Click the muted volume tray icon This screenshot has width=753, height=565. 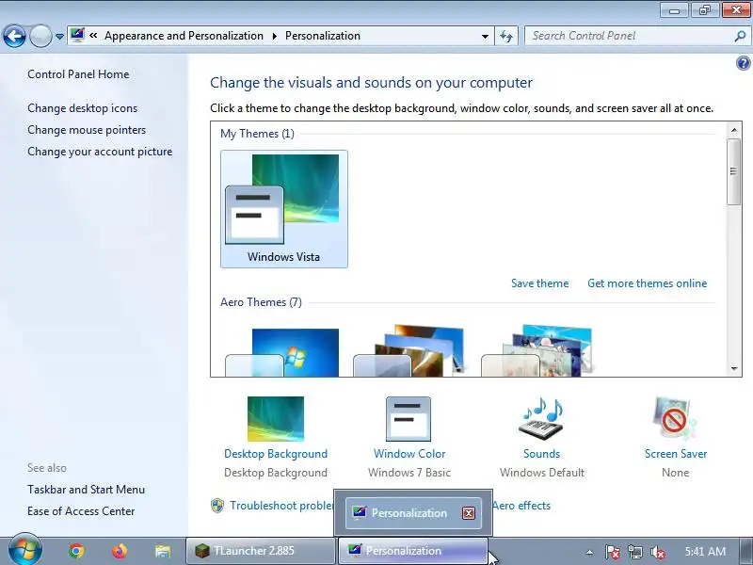657,552
